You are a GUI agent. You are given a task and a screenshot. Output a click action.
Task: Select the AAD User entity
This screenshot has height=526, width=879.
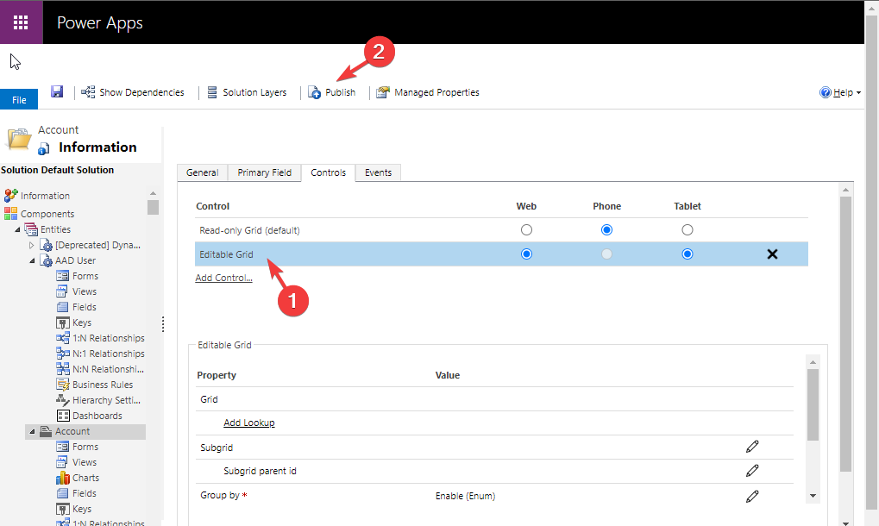[75, 260]
